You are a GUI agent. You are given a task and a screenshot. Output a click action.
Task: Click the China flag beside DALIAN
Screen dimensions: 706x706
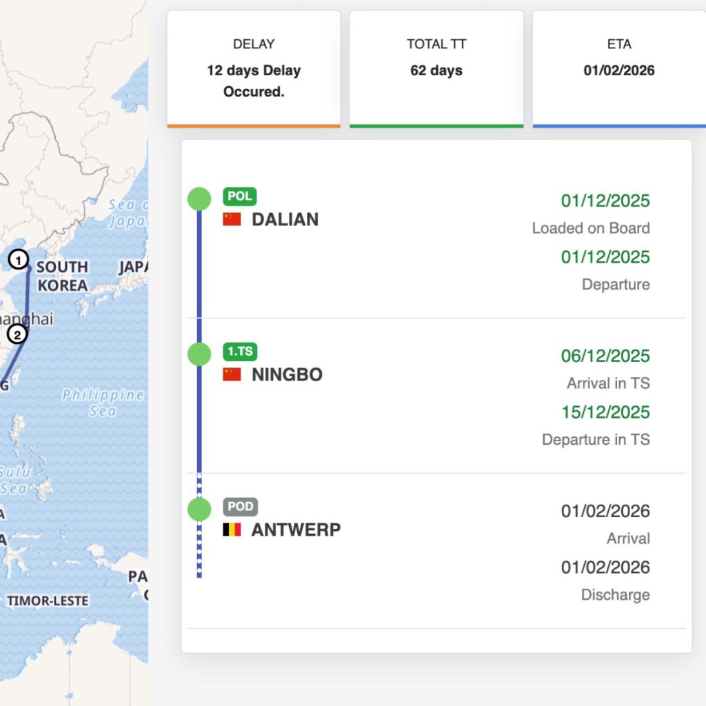pos(232,219)
